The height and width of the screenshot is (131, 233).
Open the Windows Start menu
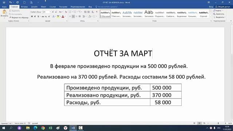click(x=3, y=128)
